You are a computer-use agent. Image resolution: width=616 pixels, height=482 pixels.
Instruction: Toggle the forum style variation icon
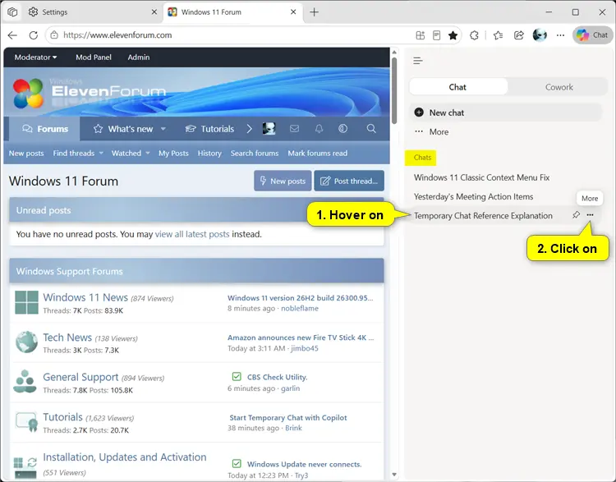[343, 129]
